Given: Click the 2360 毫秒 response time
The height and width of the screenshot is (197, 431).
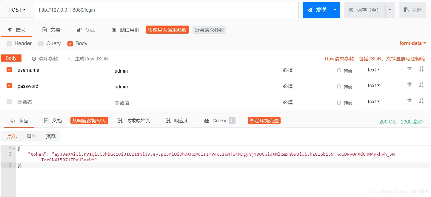Looking at the screenshot, I should pos(412,122).
